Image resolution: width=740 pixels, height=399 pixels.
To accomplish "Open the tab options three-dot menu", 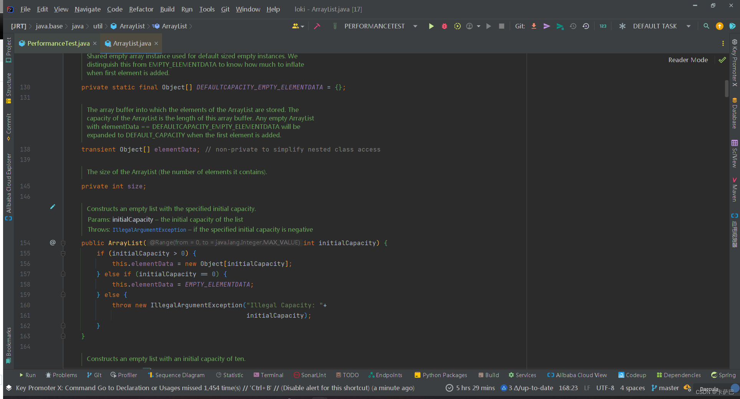I will coord(723,43).
